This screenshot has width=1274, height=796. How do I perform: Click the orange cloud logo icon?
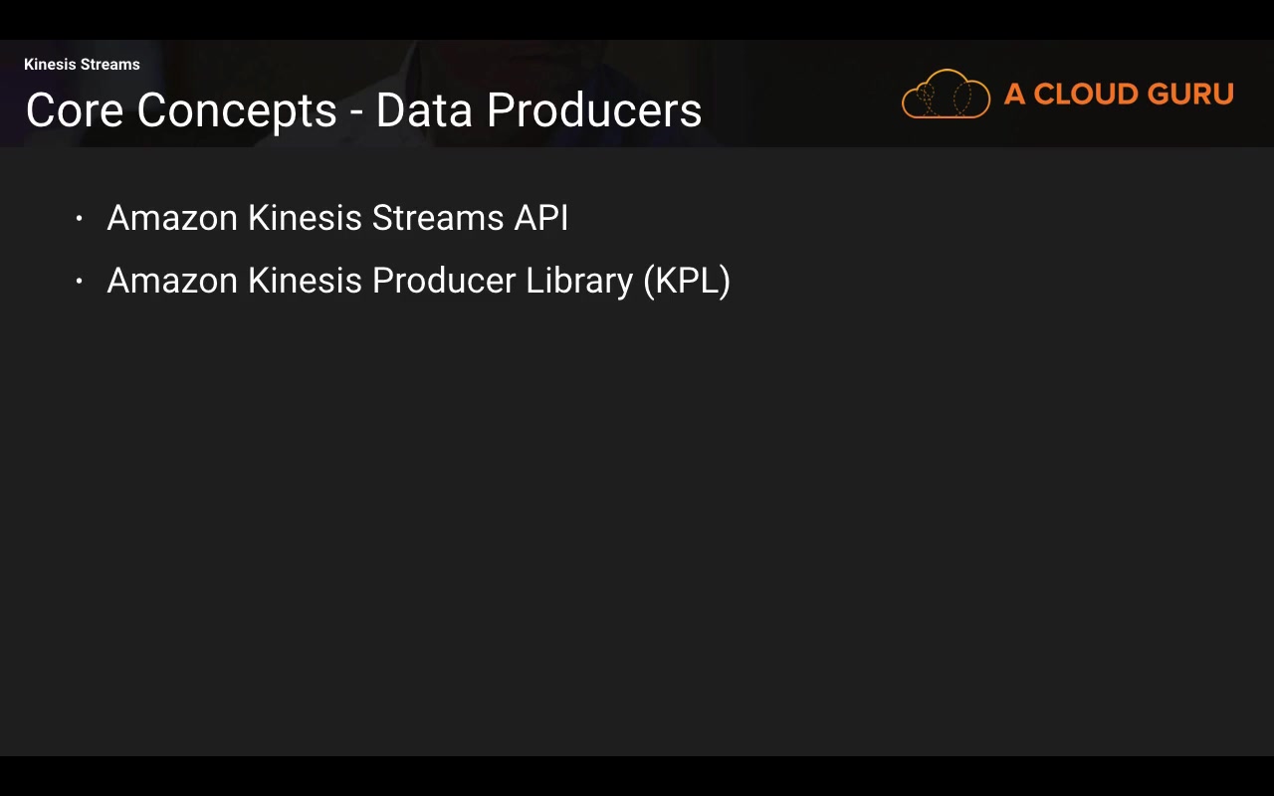point(946,95)
